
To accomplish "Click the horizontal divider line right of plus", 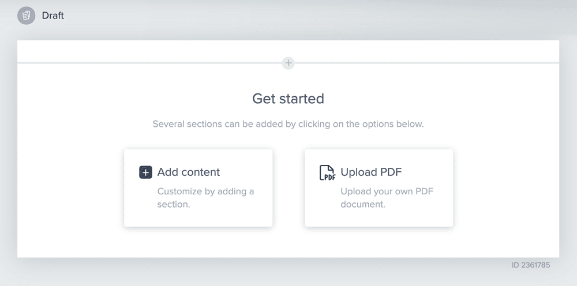I will (x=427, y=63).
